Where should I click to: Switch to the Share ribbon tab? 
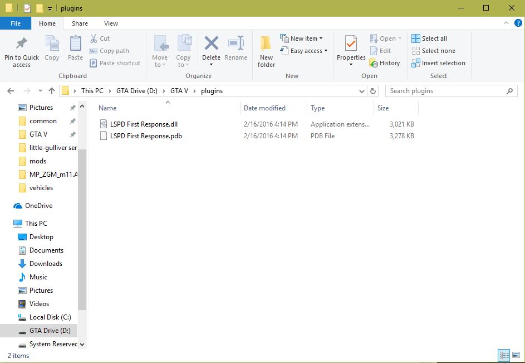tap(80, 23)
